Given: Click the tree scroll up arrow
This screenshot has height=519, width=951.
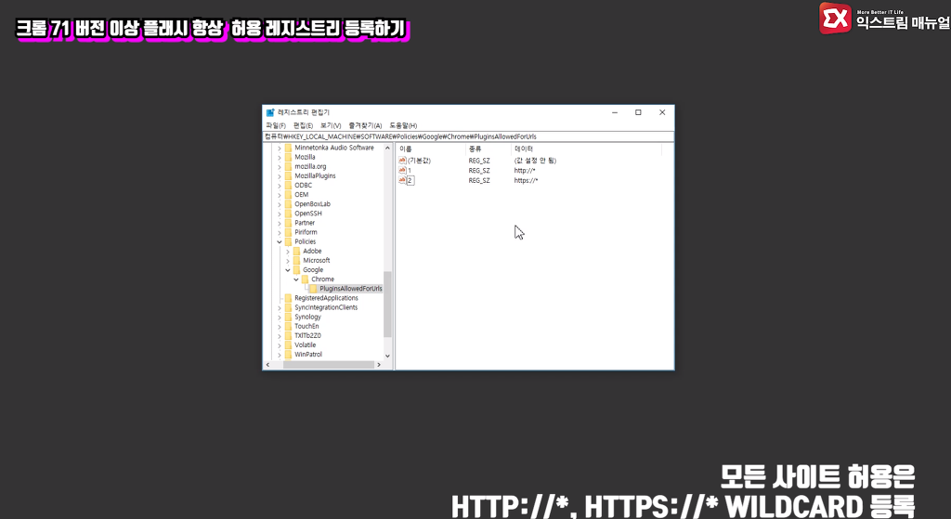Looking at the screenshot, I should click(387, 148).
